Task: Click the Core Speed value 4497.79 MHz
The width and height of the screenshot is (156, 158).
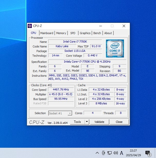Action: click(61, 90)
